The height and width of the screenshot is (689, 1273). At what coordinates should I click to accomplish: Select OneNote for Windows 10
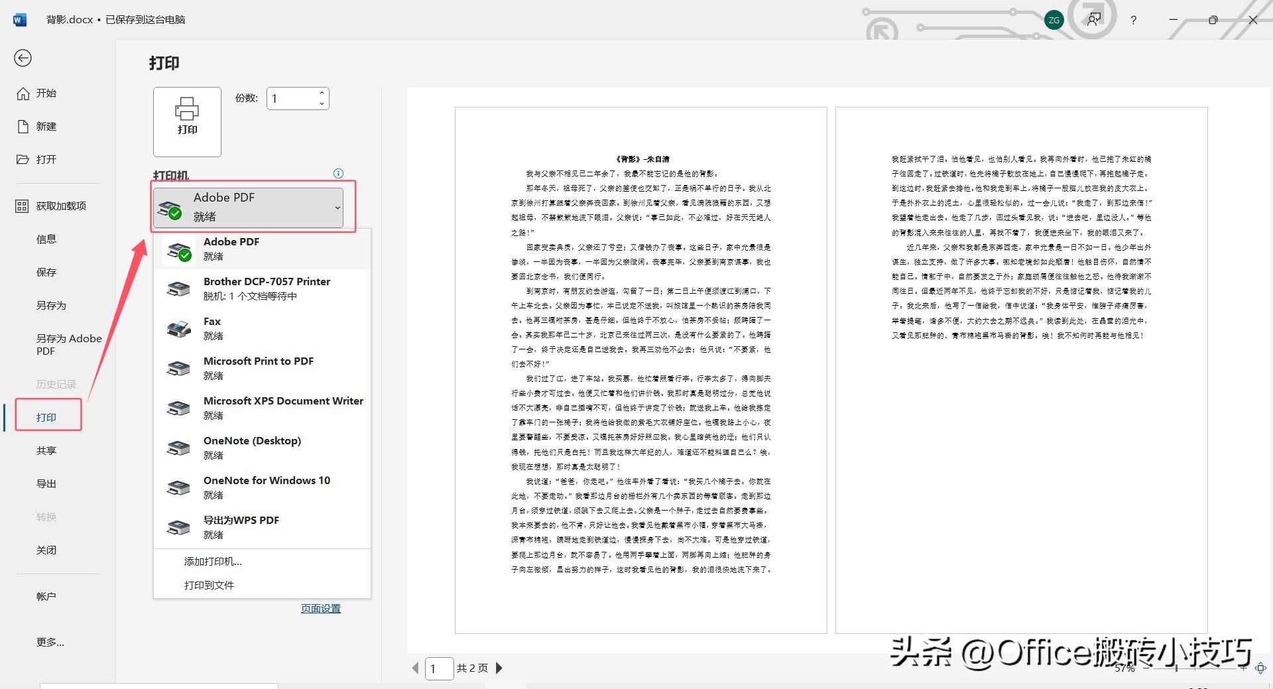tap(263, 487)
